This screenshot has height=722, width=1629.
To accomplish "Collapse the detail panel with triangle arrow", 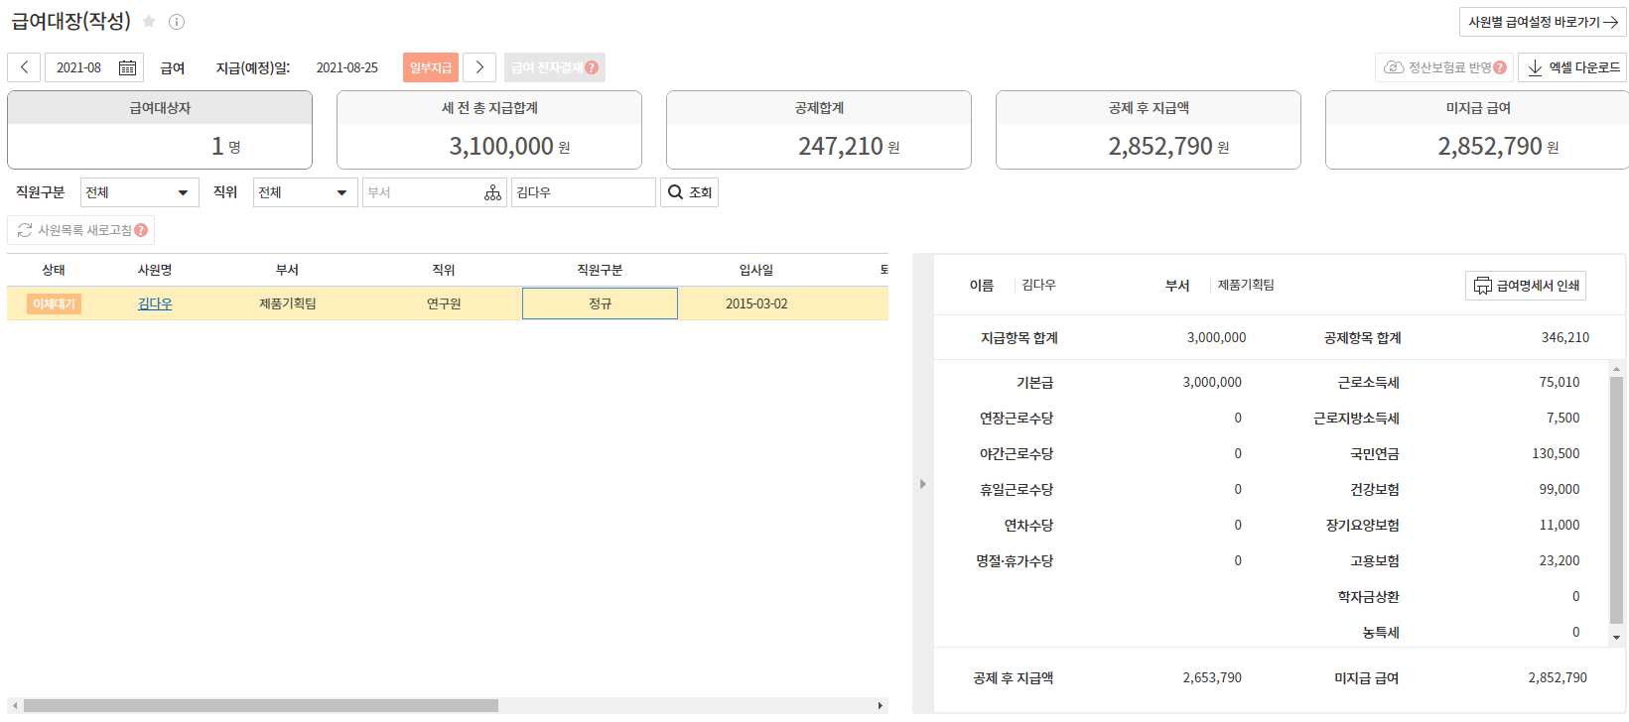I will [x=922, y=484].
